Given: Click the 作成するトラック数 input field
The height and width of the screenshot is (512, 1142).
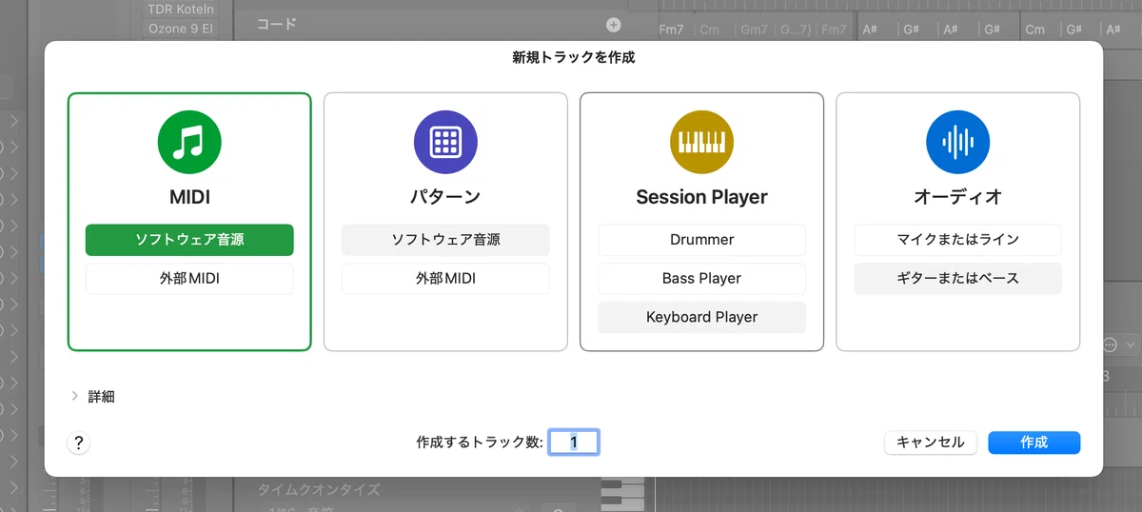Looking at the screenshot, I should (x=574, y=442).
